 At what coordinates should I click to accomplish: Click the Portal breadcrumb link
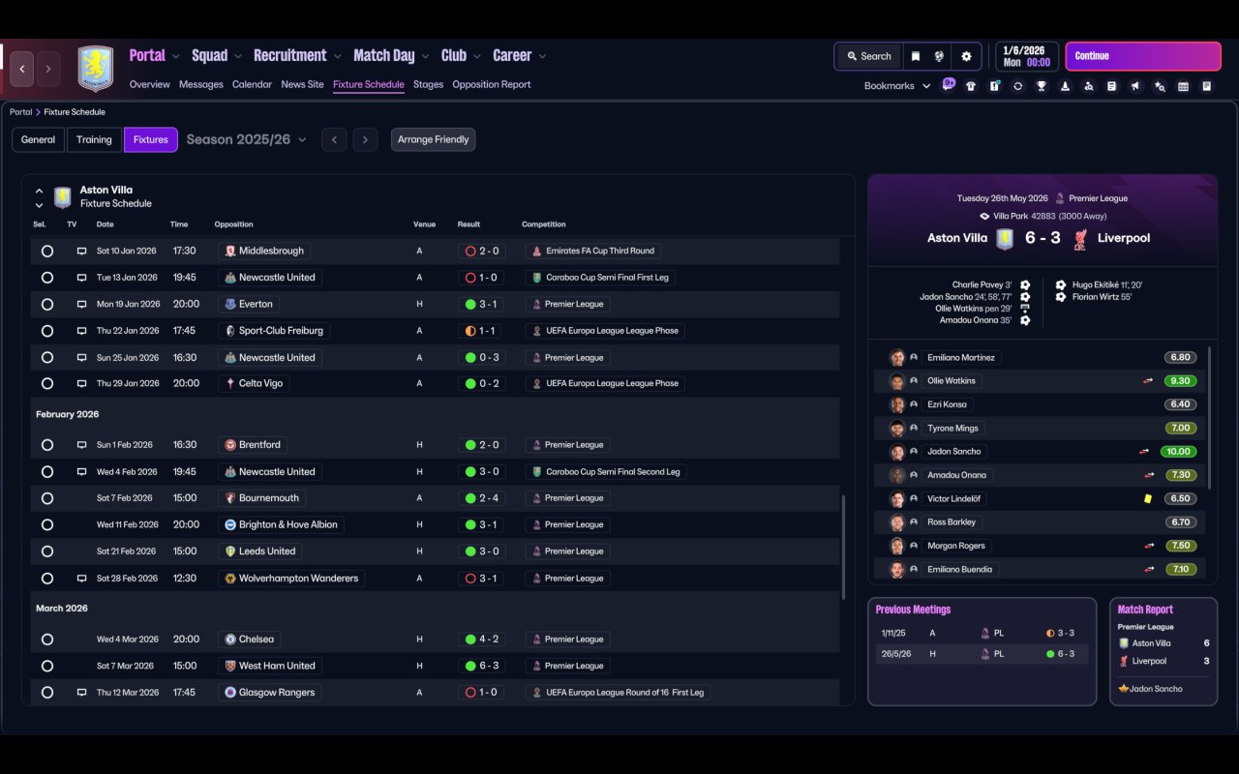tap(20, 112)
